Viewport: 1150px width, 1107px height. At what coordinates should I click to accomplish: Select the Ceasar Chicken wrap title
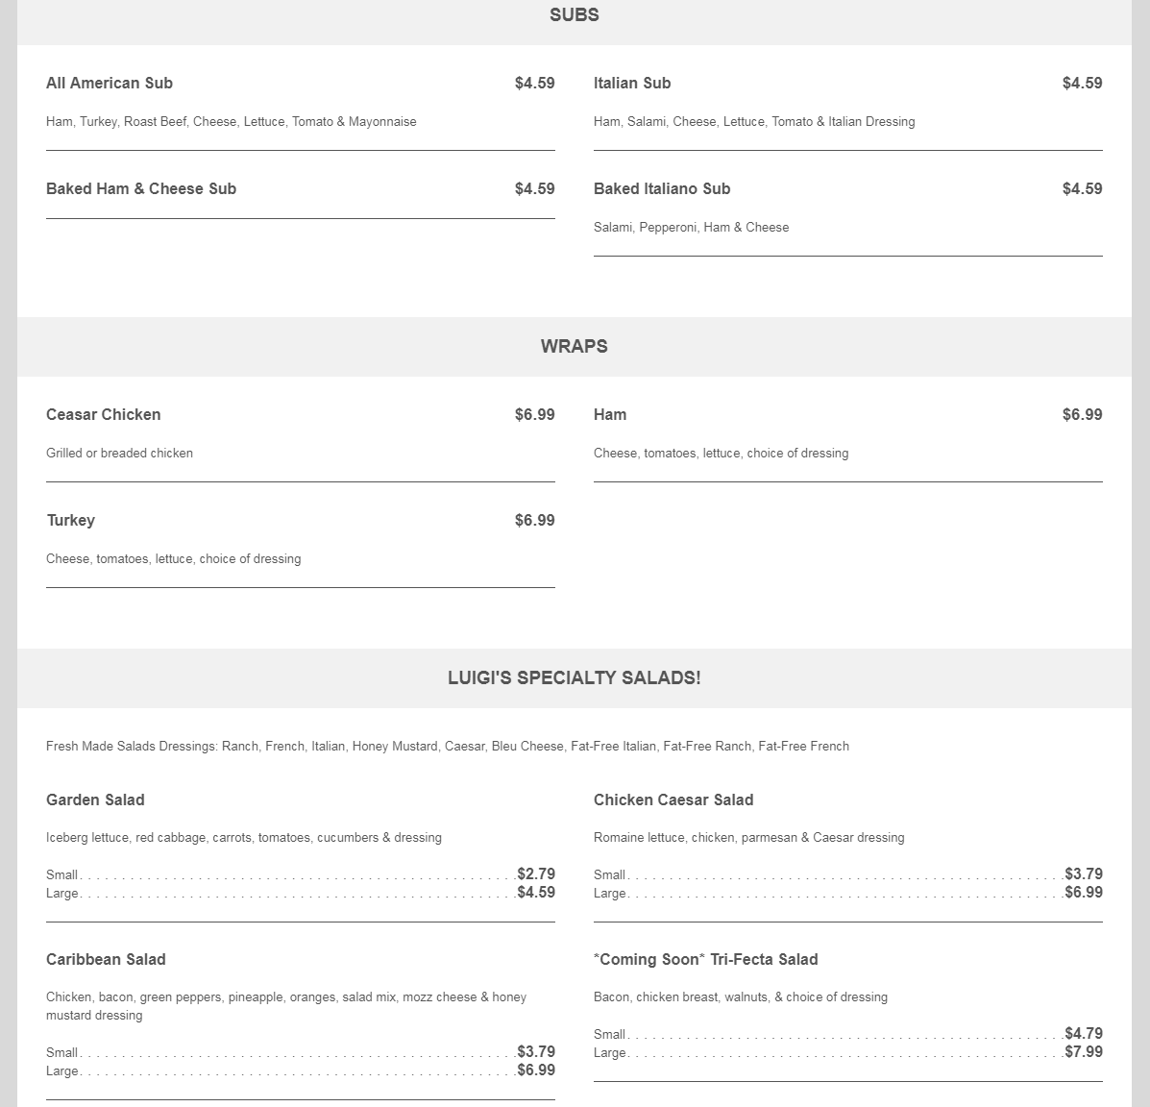[104, 414]
